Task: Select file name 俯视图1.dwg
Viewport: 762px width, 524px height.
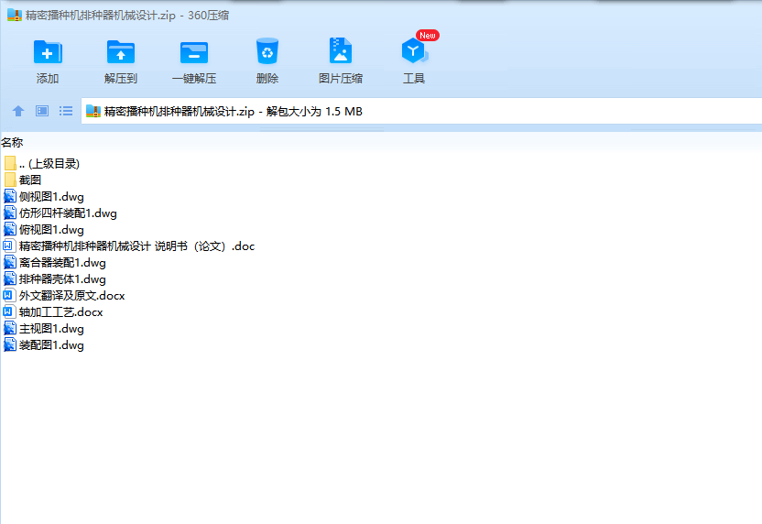Action: click(51, 230)
